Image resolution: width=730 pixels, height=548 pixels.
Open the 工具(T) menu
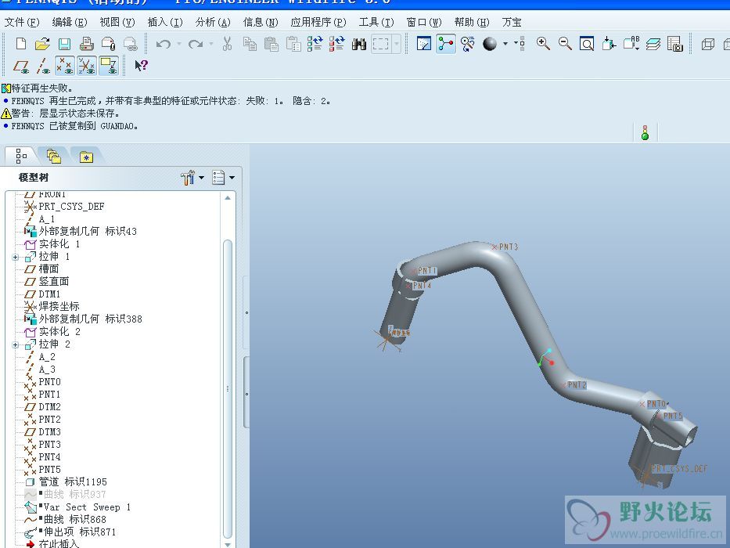coord(376,22)
